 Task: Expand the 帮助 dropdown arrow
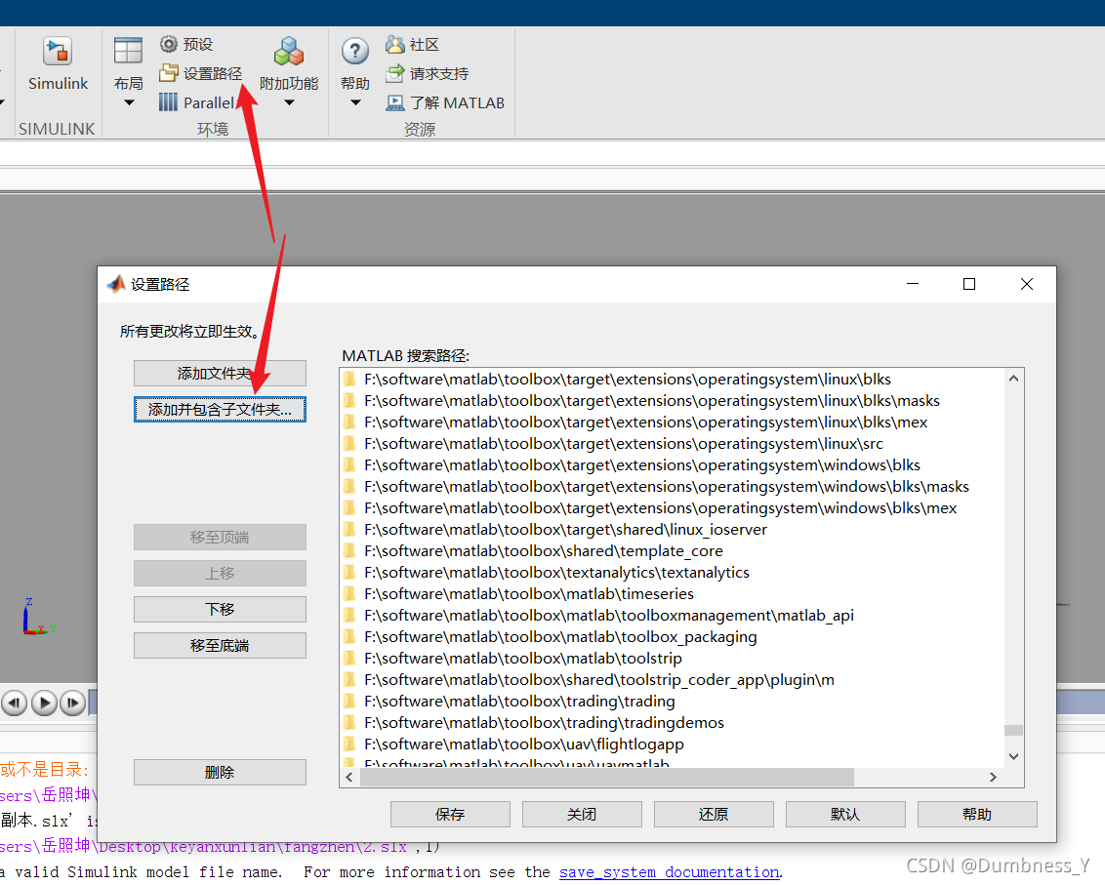point(355,102)
